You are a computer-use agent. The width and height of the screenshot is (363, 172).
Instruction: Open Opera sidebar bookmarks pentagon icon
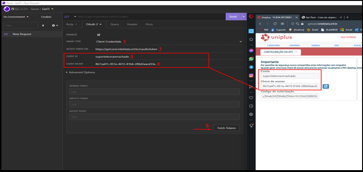coord(251,39)
